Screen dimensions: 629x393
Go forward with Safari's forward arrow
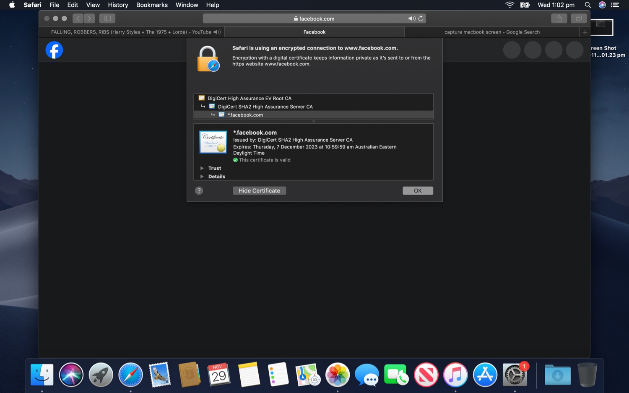point(89,18)
